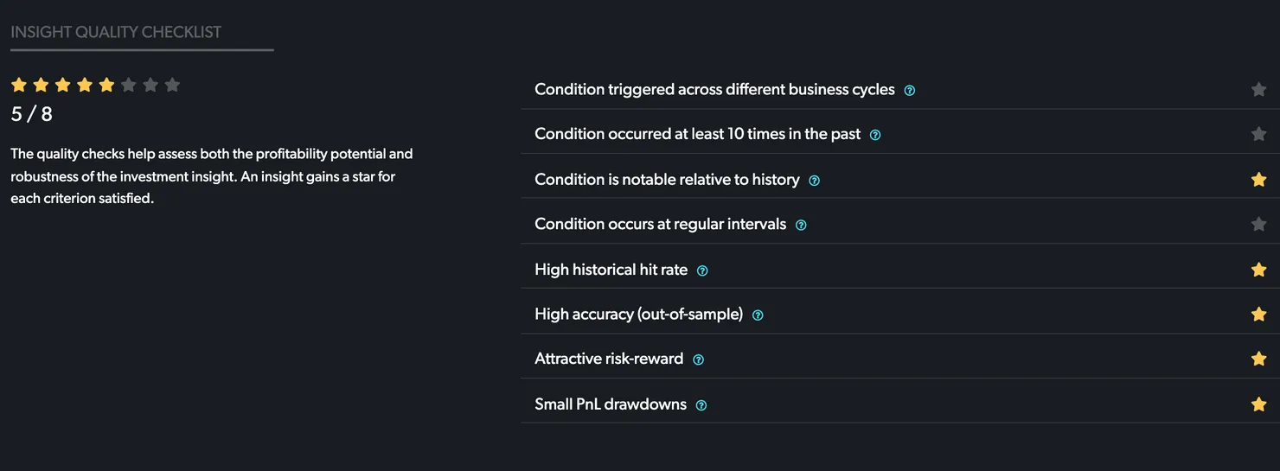Screen dimensions: 1280x471
Task: Click gold star for High historical hit rate
Action: point(1258,270)
